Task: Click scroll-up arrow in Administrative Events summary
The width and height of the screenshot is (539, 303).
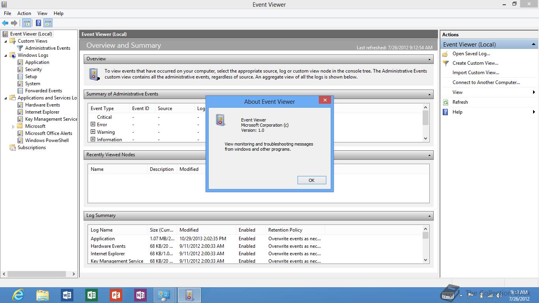Action: click(425, 107)
